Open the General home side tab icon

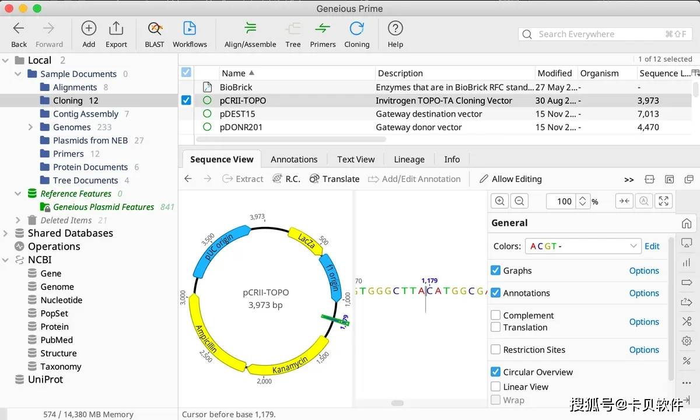(x=687, y=223)
